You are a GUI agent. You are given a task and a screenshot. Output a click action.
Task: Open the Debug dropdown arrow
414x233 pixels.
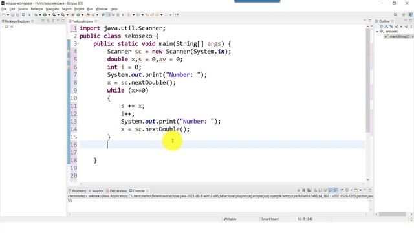40,15
